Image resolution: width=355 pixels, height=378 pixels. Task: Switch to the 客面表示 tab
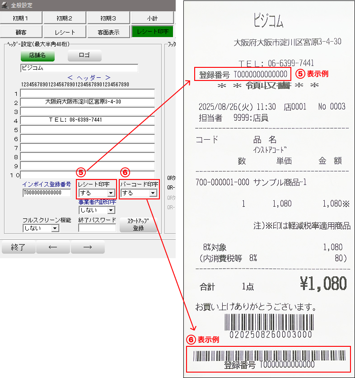click(x=108, y=32)
